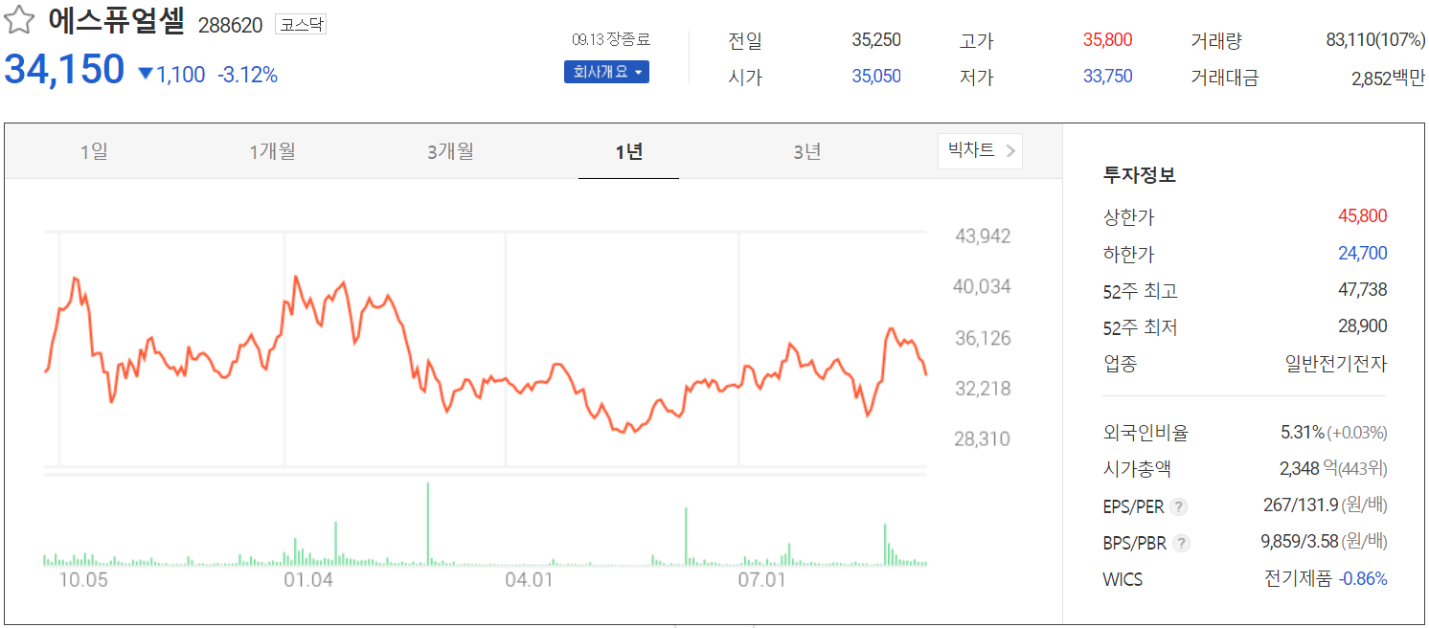Switch chart to 3개월 tab
The height and width of the screenshot is (628, 1429).
pyautogui.click(x=450, y=151)
